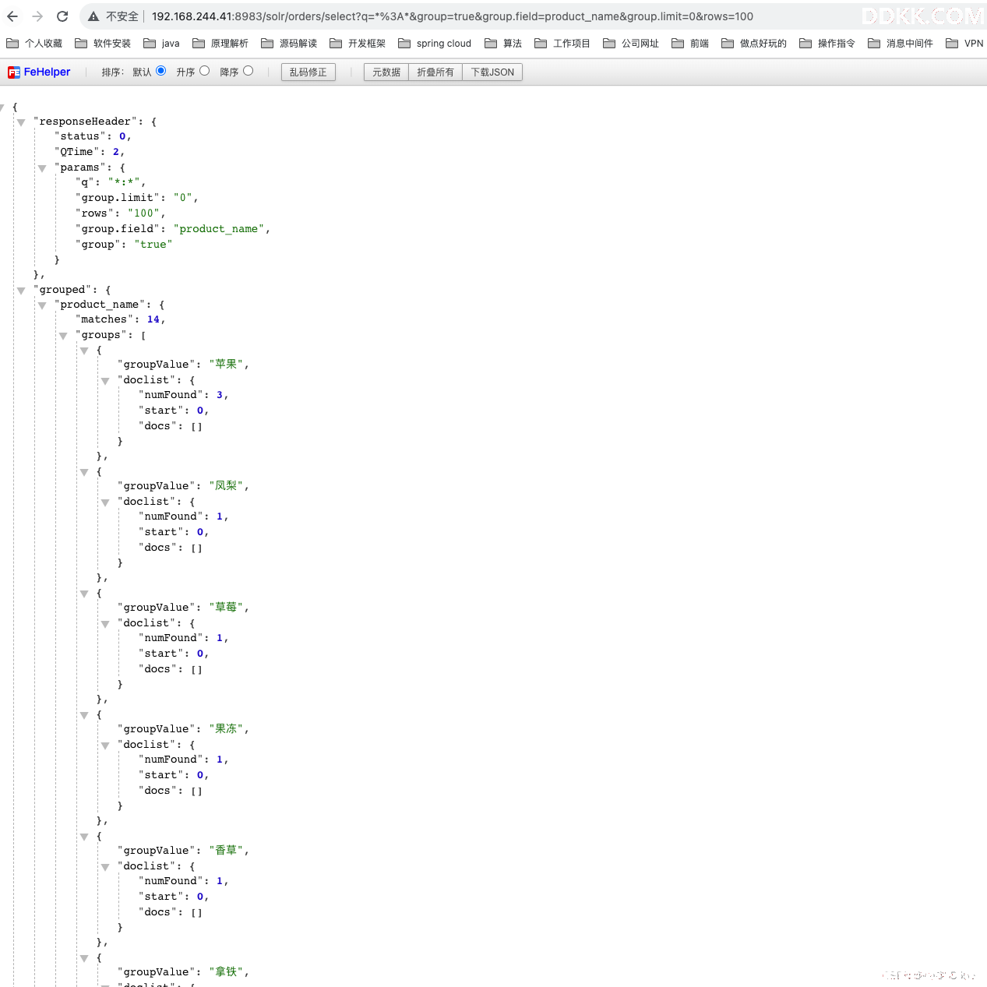Click the FeHelper logo icon

coord(14,72)
